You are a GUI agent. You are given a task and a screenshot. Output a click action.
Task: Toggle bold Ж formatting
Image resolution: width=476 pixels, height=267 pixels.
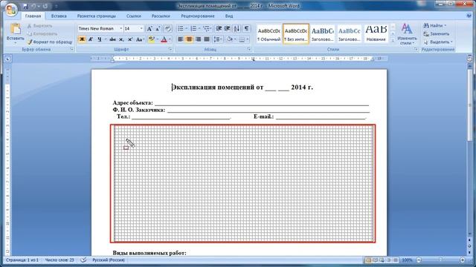[82, 39]
